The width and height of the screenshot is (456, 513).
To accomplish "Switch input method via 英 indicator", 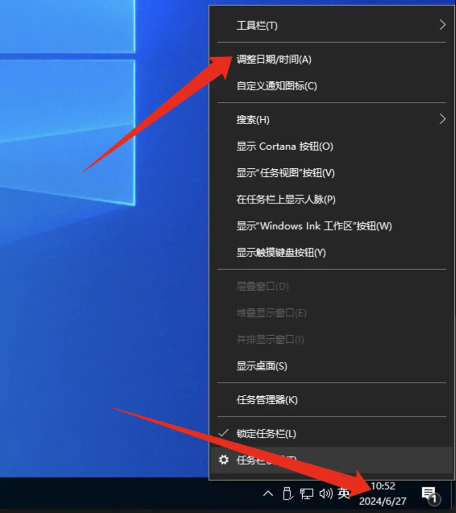I will [344, 493].
